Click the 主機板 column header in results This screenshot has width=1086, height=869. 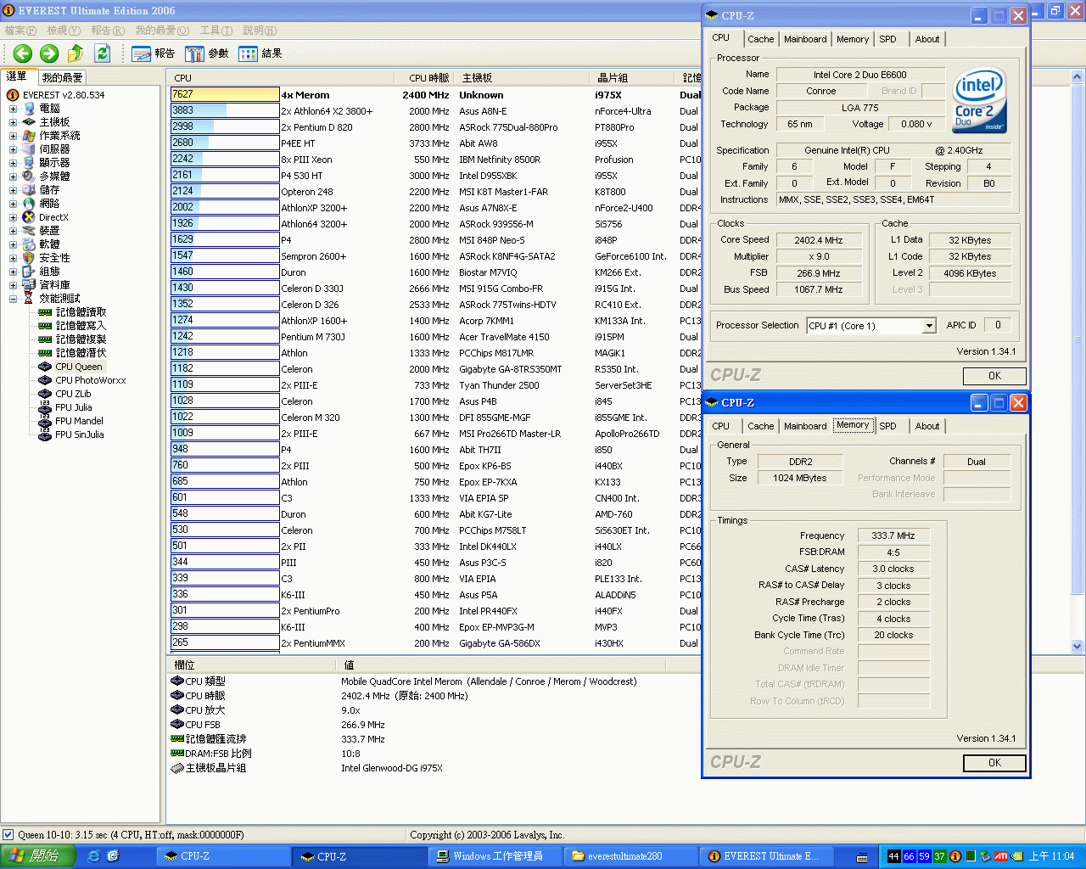click(523, 78)
